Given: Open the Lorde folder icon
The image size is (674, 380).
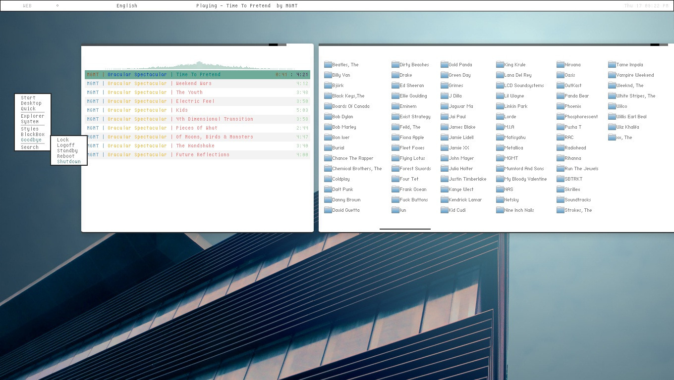Looking at the screenshot, I should 501,117.
